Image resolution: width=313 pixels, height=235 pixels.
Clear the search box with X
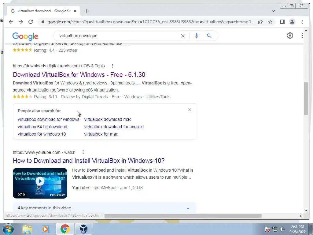(x=183, y=36)
